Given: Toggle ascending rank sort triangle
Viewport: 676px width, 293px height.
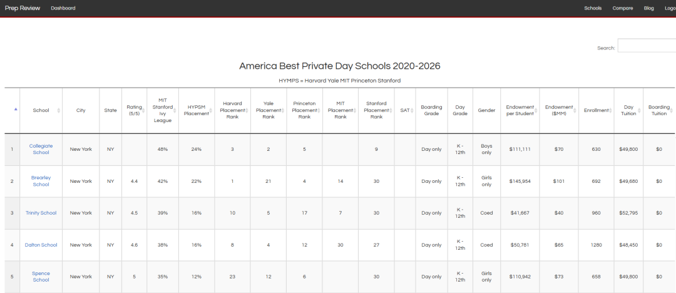Looking at the screenshot, I should coord(16,110).
